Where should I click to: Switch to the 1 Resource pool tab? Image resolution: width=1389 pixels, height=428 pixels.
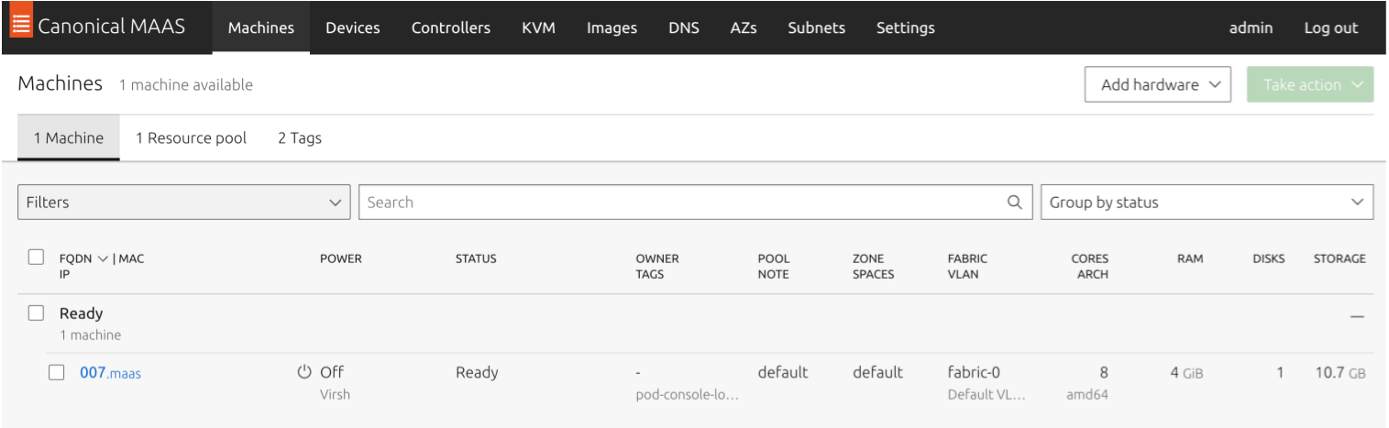(191, 138)
